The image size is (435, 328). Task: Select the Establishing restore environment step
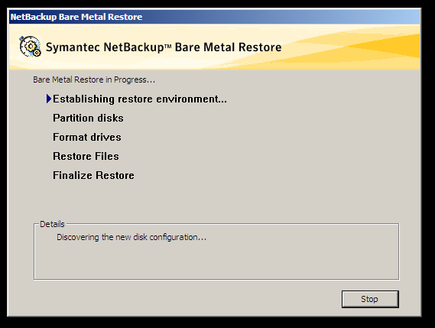[x=140, y=99]
